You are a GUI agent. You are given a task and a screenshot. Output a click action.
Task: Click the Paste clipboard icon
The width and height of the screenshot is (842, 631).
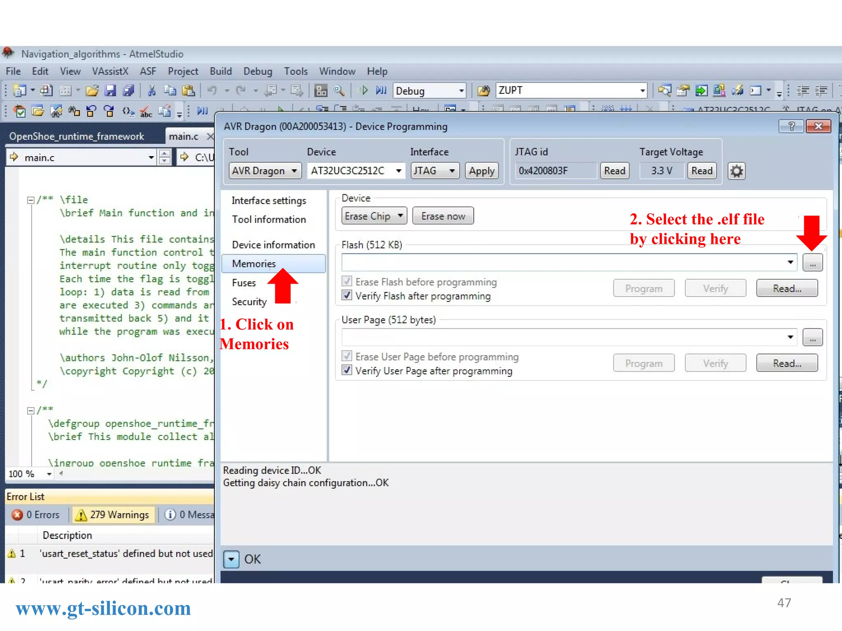188,90
